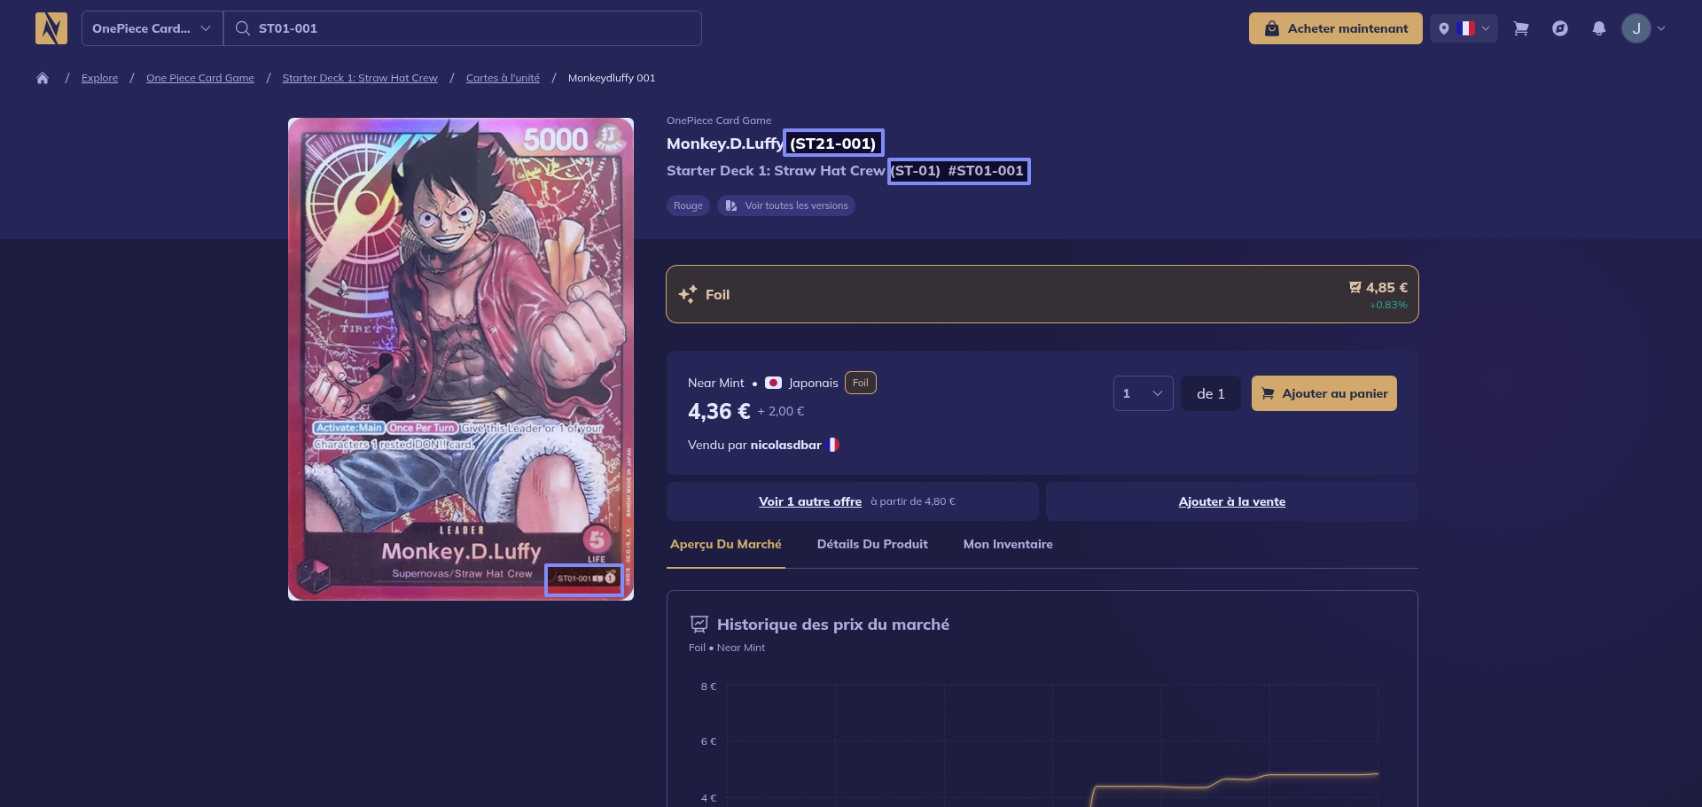Expand the OnePiece Card game selector
The height and width of the screenshot is (807, 1702).
tap(152, 28)
